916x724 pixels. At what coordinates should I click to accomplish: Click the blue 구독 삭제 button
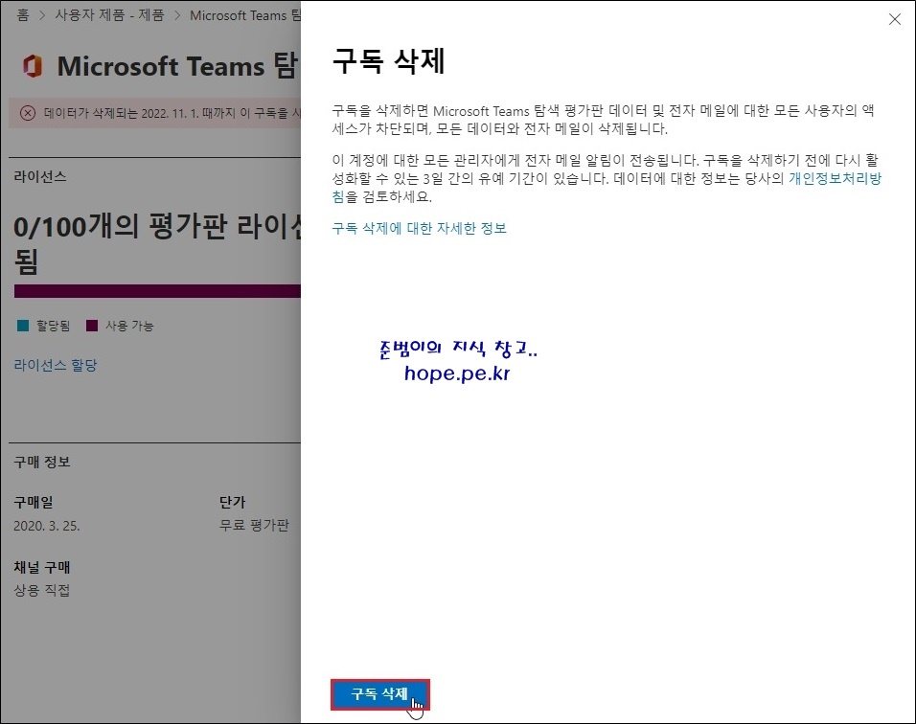tap(380, 694)
